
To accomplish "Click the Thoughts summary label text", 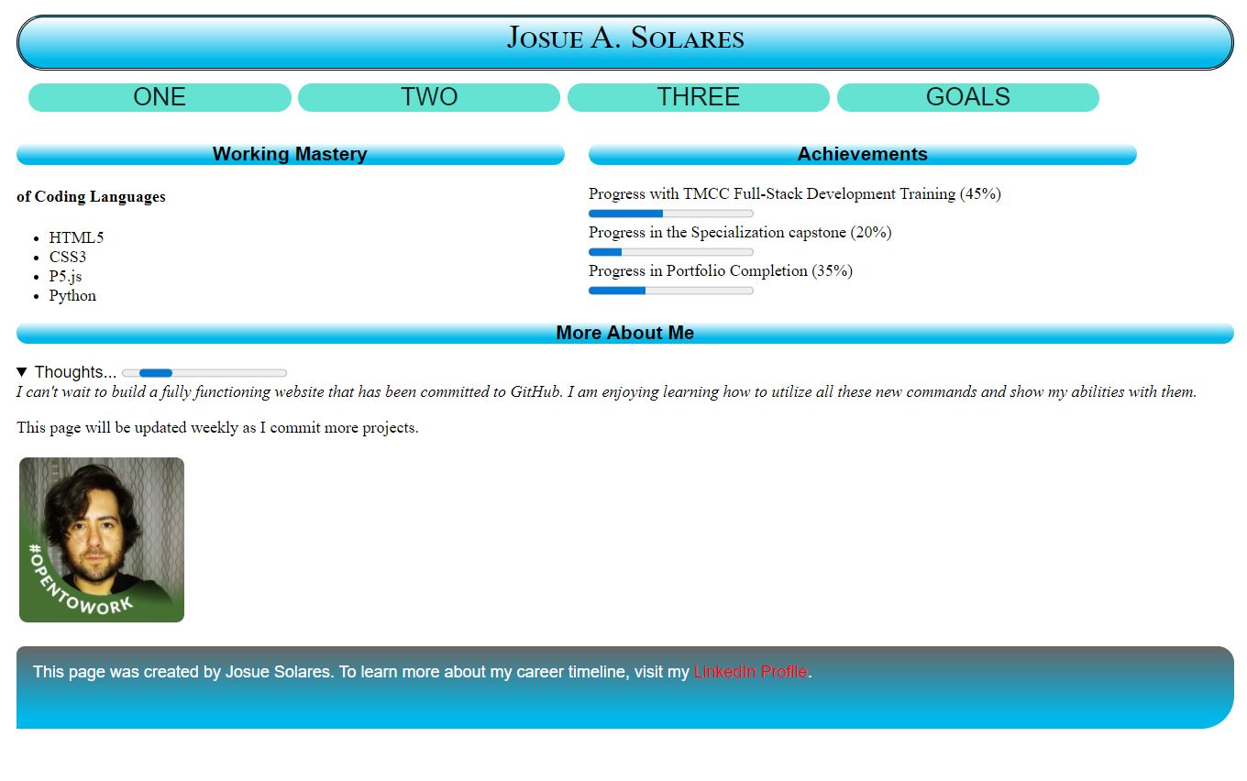I will coord(75,372).
